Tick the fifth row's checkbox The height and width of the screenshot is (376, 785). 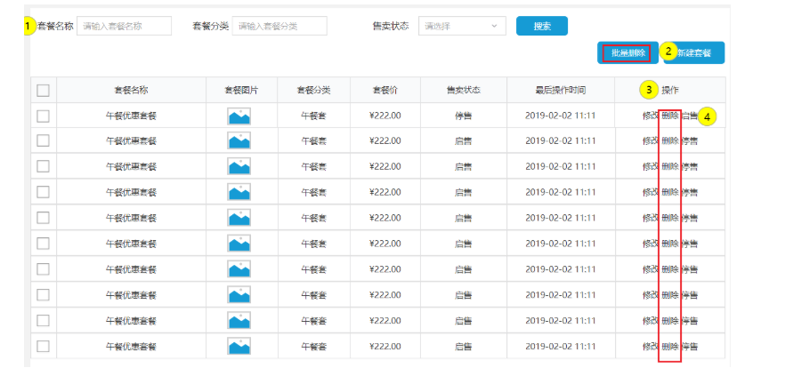43,218
